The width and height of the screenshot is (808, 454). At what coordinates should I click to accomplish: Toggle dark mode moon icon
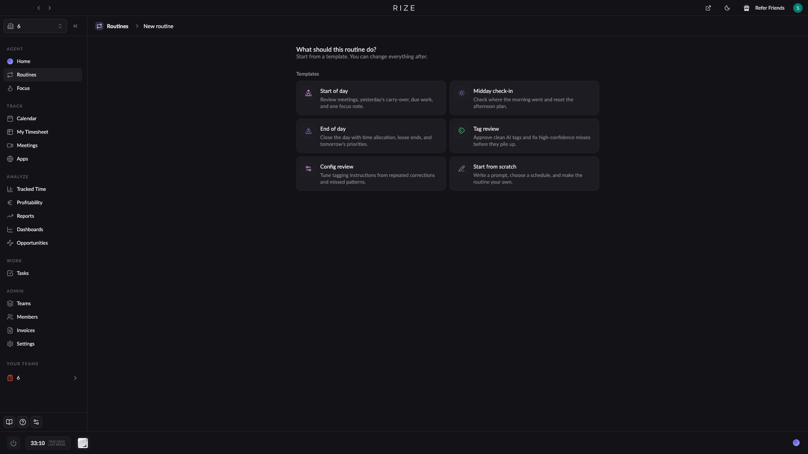pos(727,8)
